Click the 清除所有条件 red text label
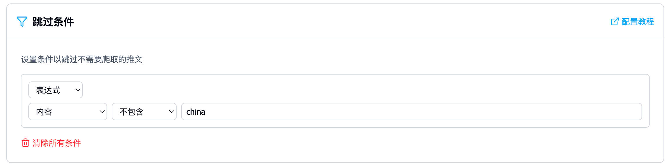This screenshot has height=167, width=667. 57,143
